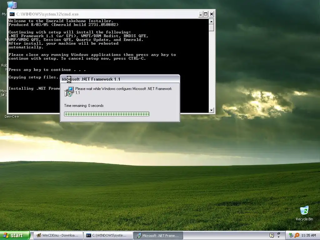Click the language bar help icon
The width and height of the screenshot is (320, 240).
(272, 236)
